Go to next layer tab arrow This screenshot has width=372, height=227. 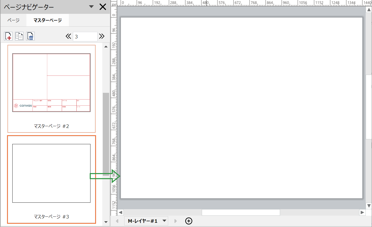click(x=175, y=221)
